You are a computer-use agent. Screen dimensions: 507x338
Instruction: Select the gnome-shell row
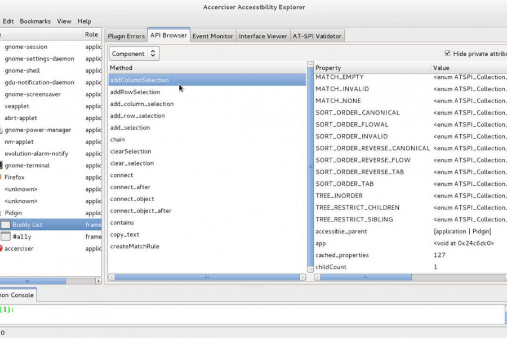pos(51,70)
